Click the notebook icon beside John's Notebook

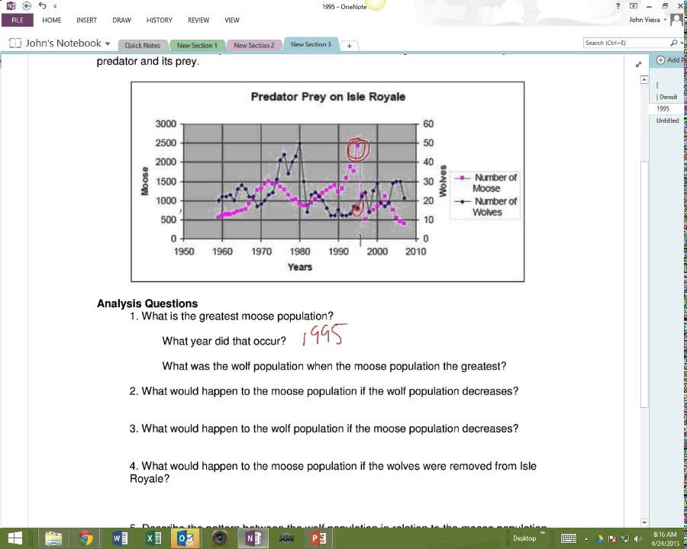[x=15, y=43]
